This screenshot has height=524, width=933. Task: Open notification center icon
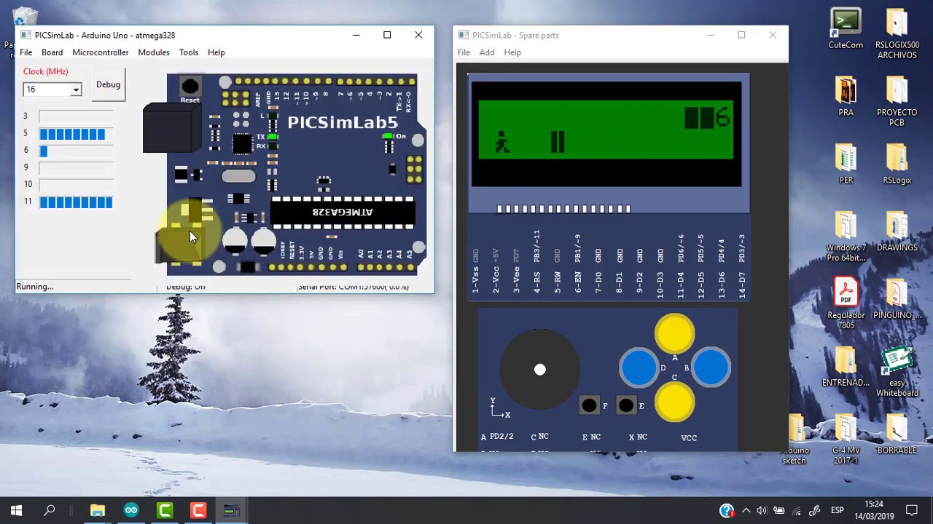pyautogui.click(x=912, y=510)
